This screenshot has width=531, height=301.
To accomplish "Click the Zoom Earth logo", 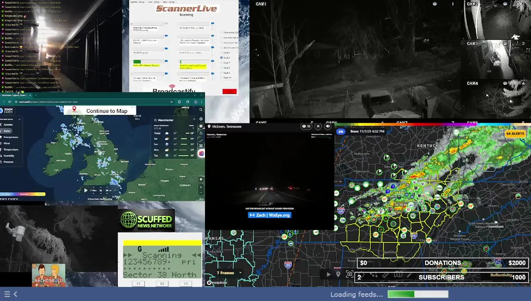I will click(x=6, y=111).
